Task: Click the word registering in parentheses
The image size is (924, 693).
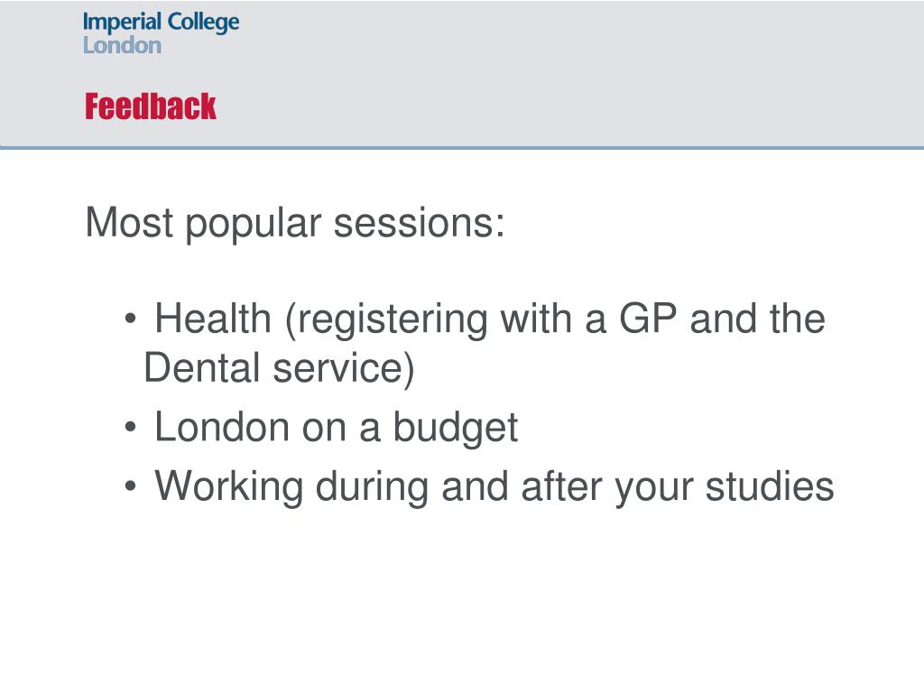Action: [386, 320]
